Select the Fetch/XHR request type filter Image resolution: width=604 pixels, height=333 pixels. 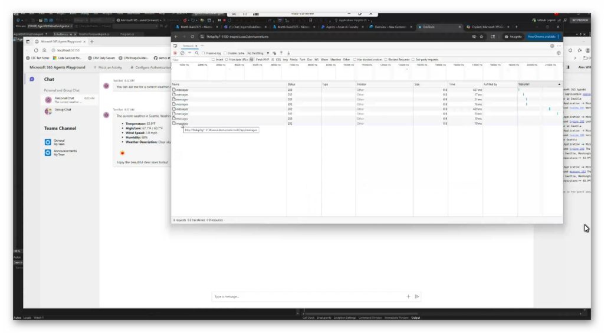pyautogui.click(x=262, y=60)
